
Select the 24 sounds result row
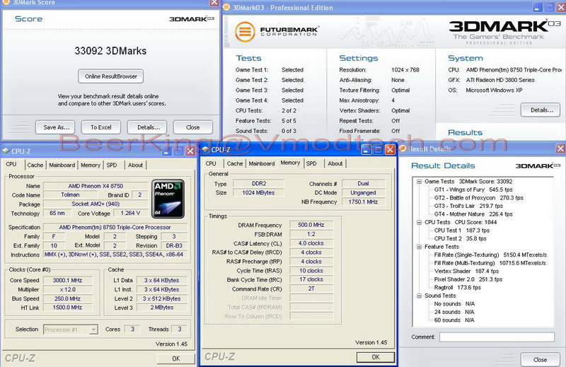click(x=454, y=312)
